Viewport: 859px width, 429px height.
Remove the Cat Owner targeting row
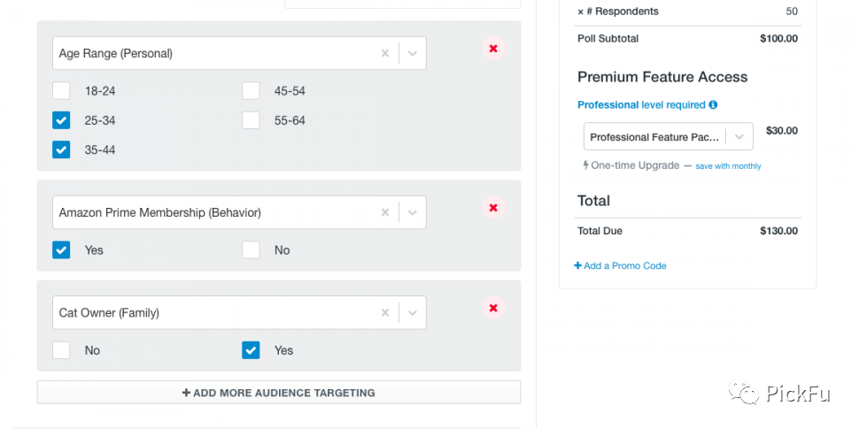click(x=493, y=308)
